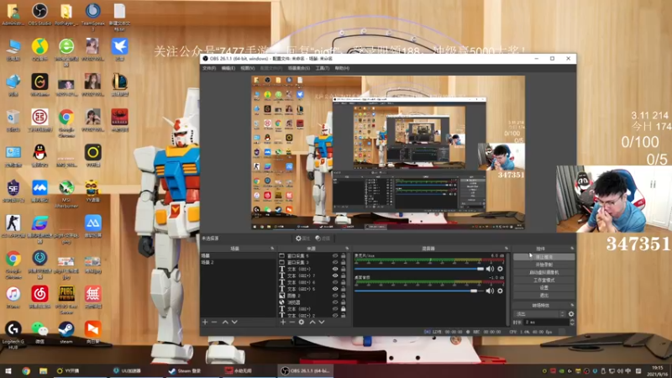
Task: Mute the 桌面音频 speaker icon
Action: [x=490, y=291]
